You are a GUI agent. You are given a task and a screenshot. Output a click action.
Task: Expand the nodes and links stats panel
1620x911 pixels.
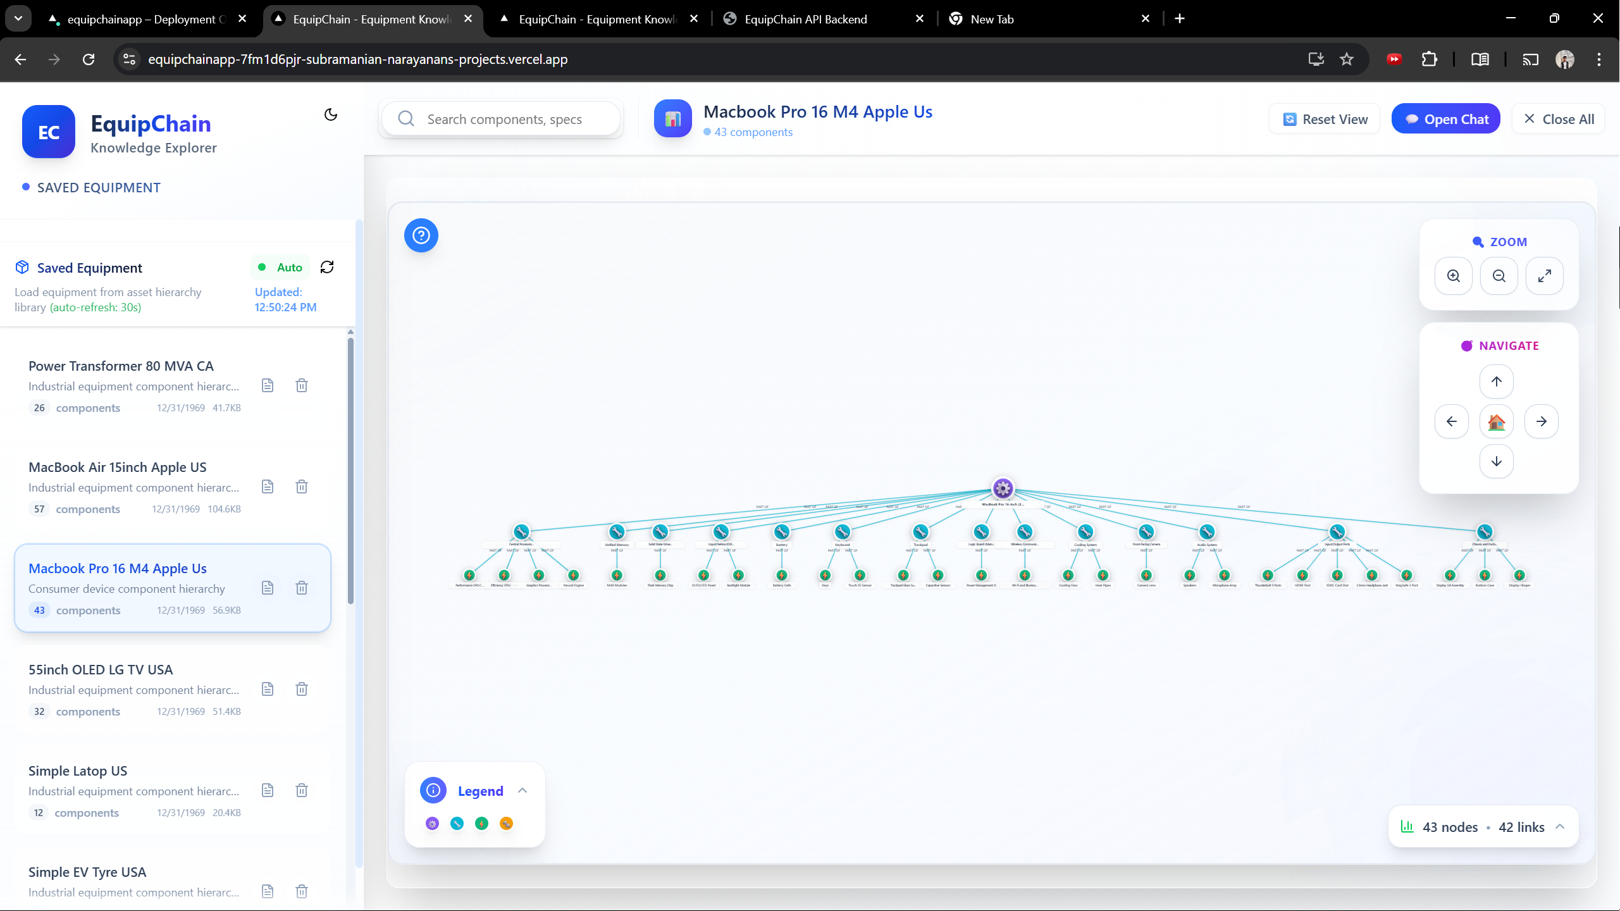click(x=1560, y=827)
